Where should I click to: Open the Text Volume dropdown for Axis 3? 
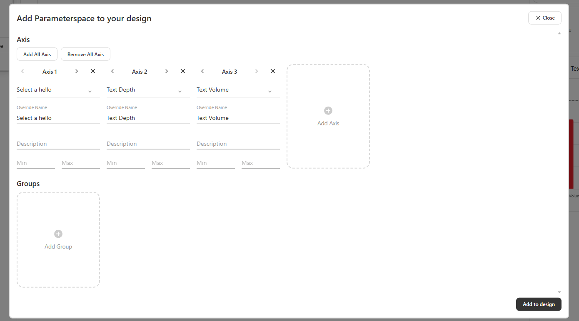(x=238, y=90)
